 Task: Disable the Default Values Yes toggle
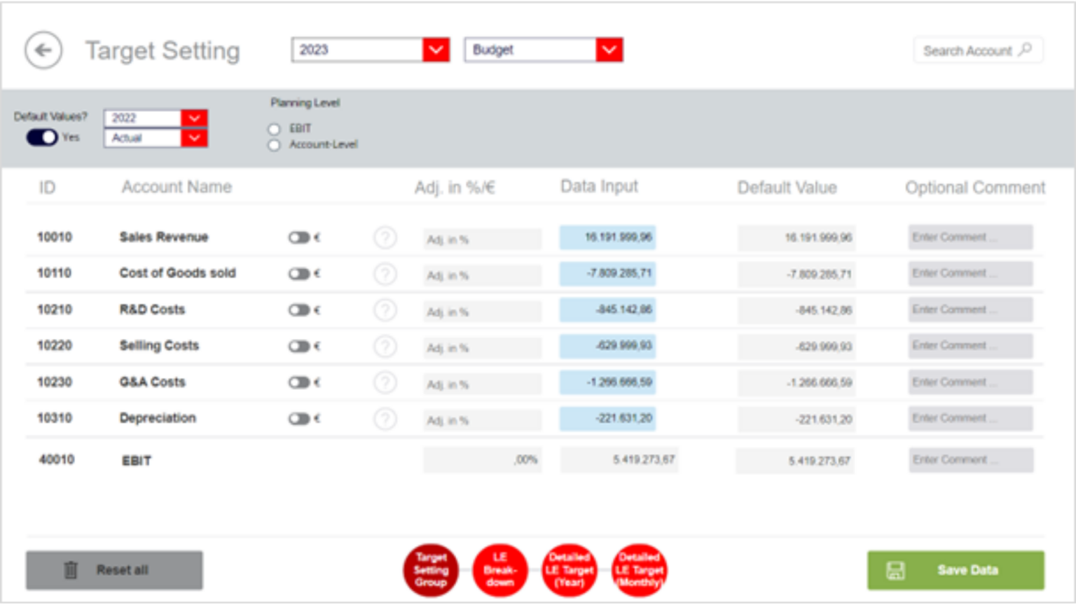click(41, 138)
